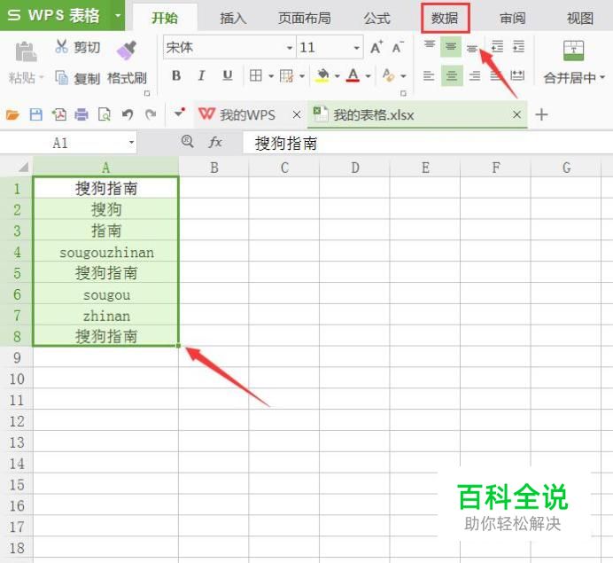
Task: Open the font group dialog launcher
Action: tap(403, 93)
